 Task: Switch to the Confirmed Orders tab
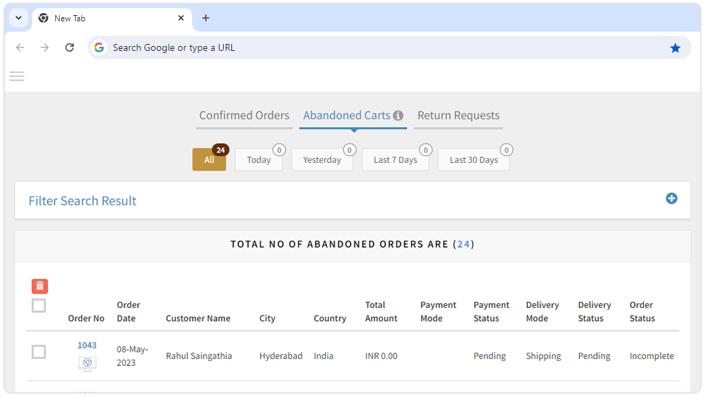244,115
